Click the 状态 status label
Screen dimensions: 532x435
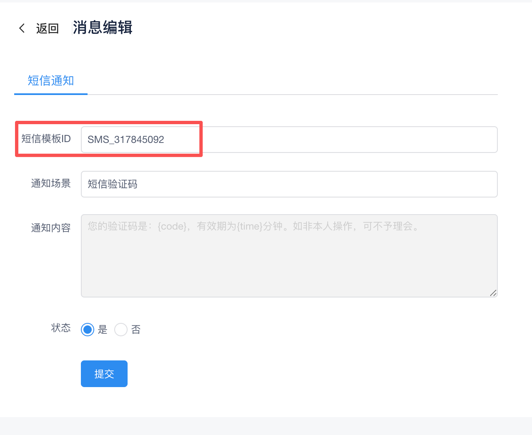(61, 328)
